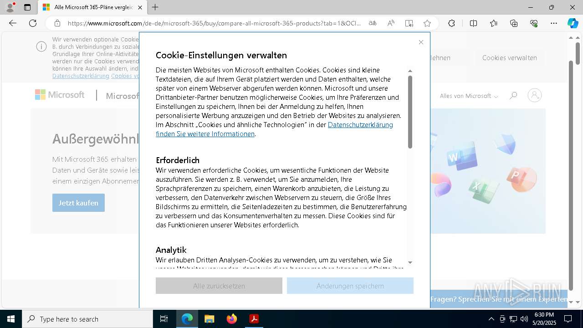Image resolution: width=583 pixels, height=328 pixels.
Task: Open the collections icon
Action: pyautogui.click(x=514, y=23)
